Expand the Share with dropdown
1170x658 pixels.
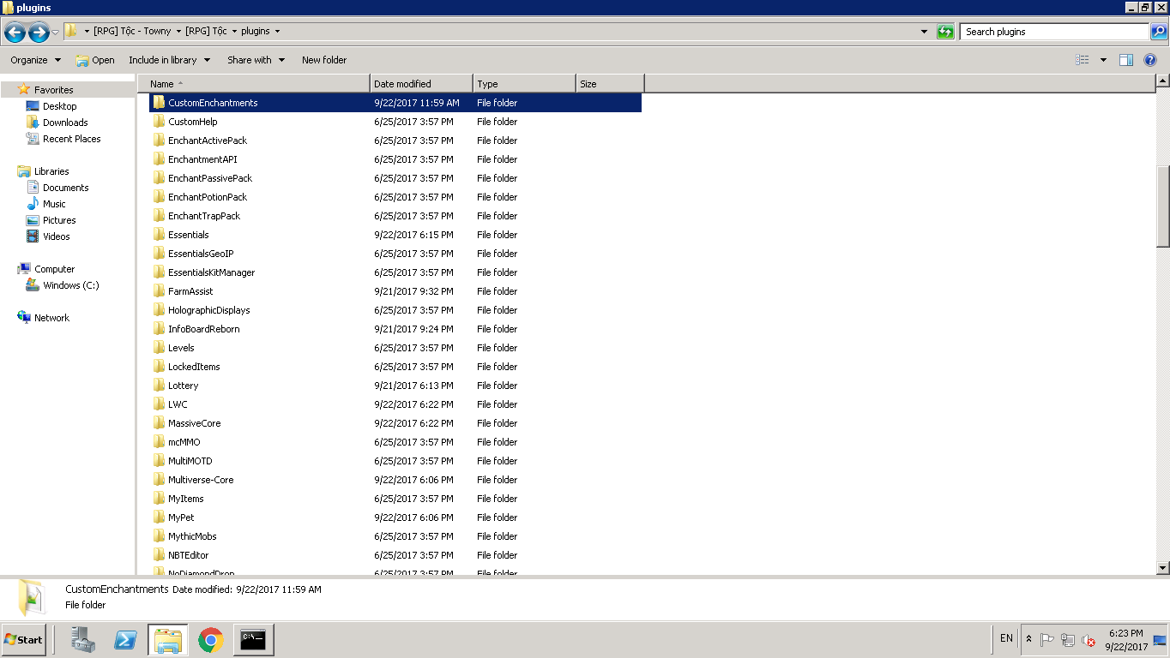click(256, 60)
